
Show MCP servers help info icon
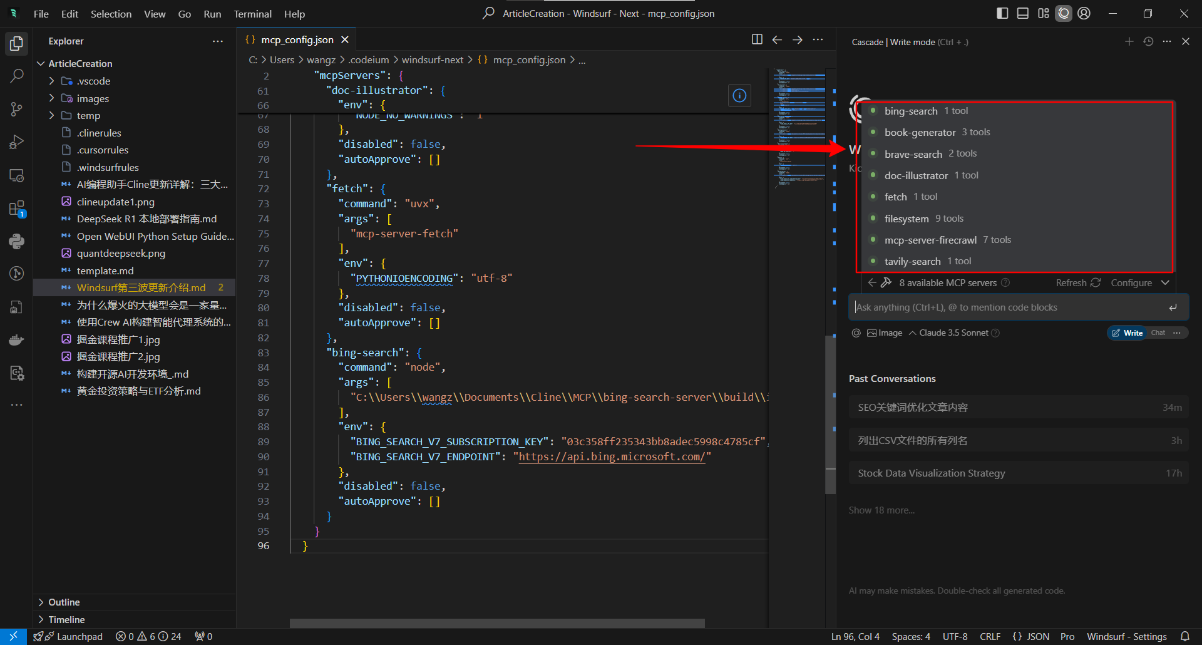[x=1005, y=282]
